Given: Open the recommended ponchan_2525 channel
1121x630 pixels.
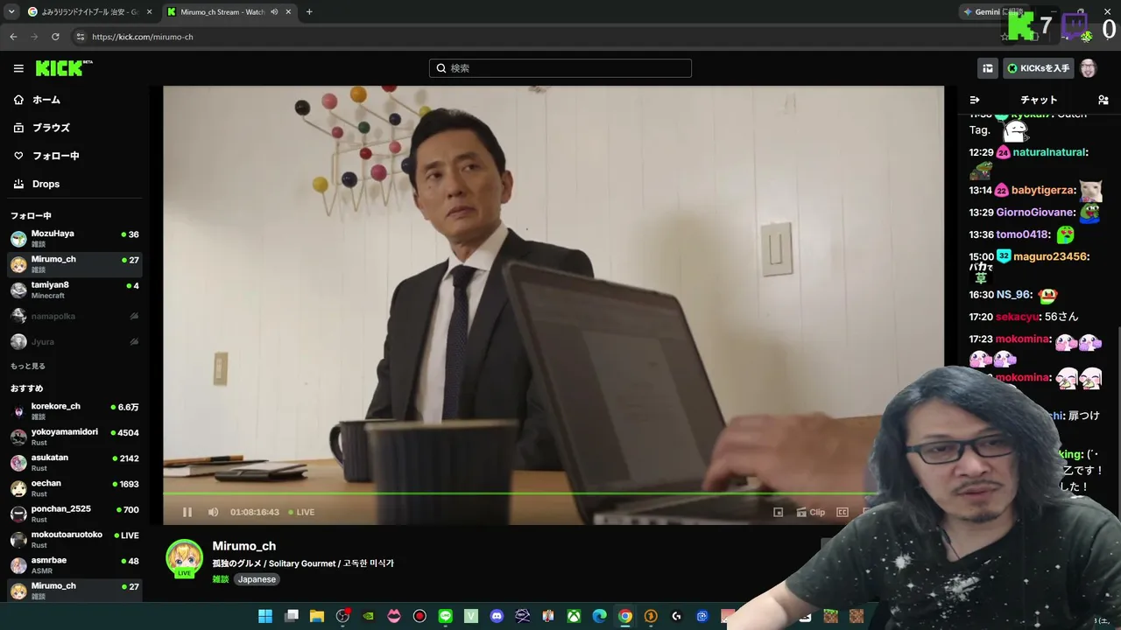Looking at the screenshot, I should tap(74, 514).
